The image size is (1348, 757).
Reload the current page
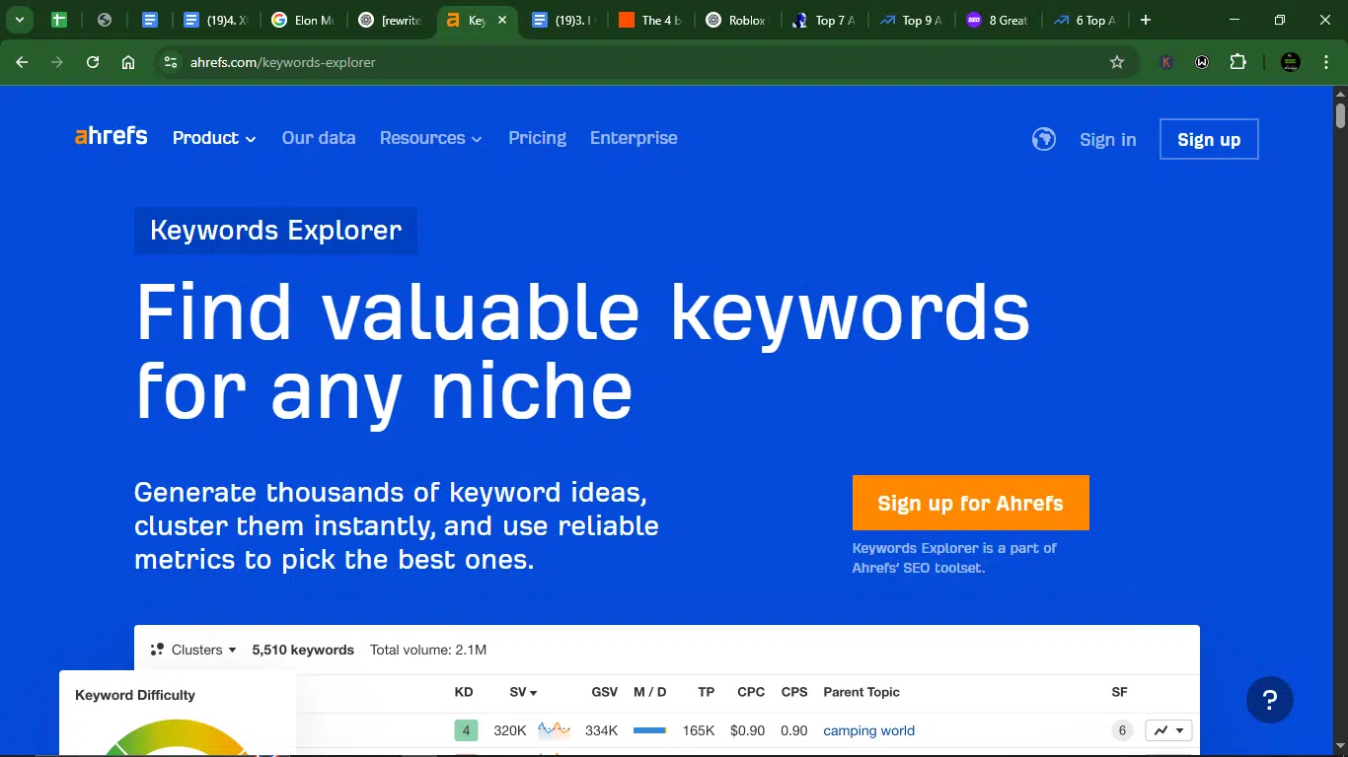93,62
